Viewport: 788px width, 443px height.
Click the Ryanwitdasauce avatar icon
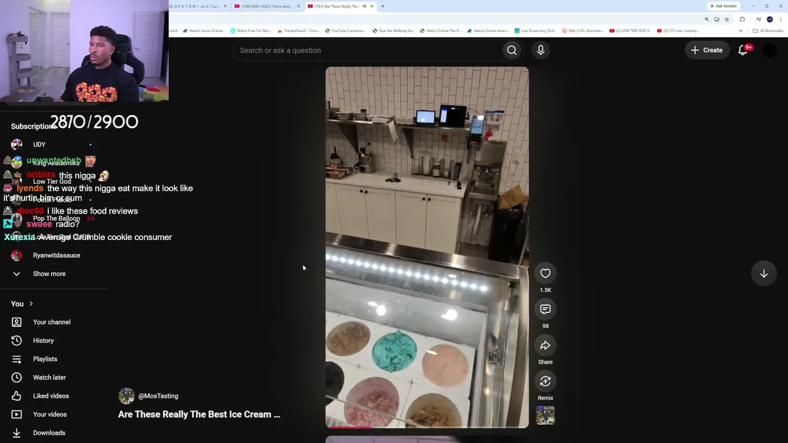(x=17, y=255)
